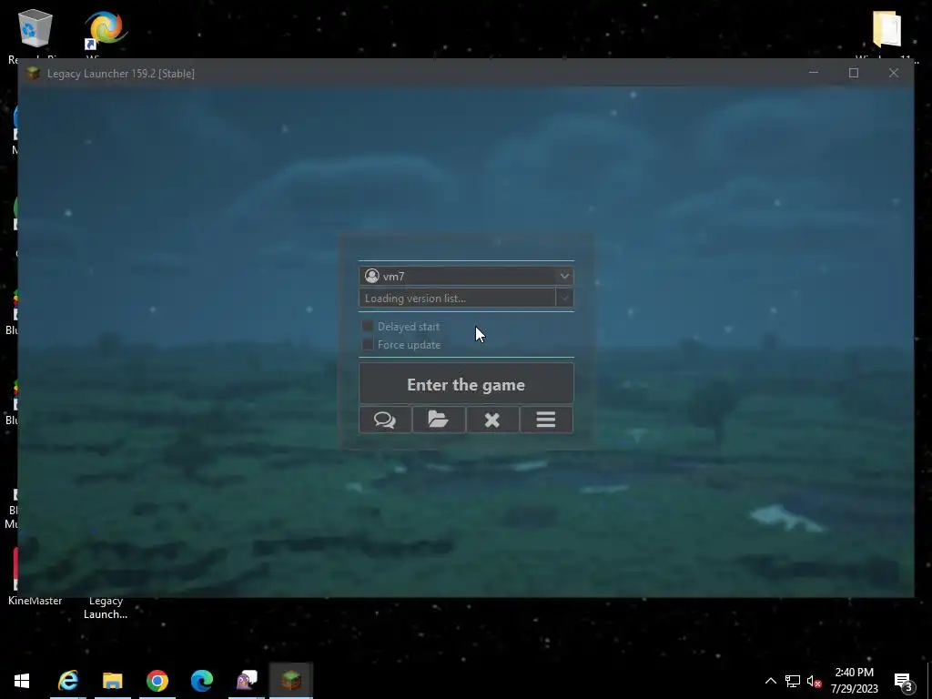Viewport: 932px width, 699px height.
Task: Launch Google Chrome from the taskbar
Action: click(x=157, y=680)
